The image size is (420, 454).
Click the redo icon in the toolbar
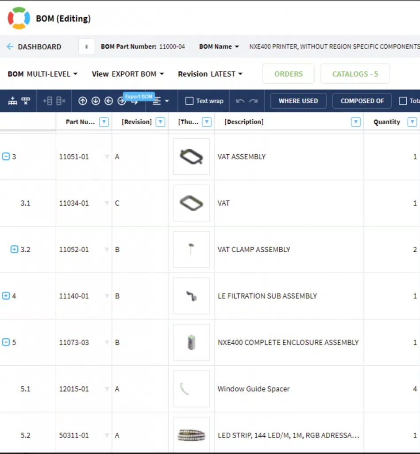coord(254,101)
